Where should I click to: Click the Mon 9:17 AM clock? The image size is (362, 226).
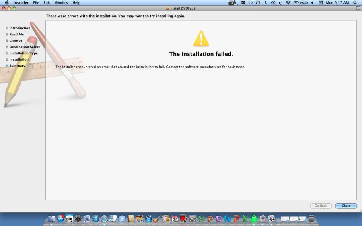click(337, 2)
